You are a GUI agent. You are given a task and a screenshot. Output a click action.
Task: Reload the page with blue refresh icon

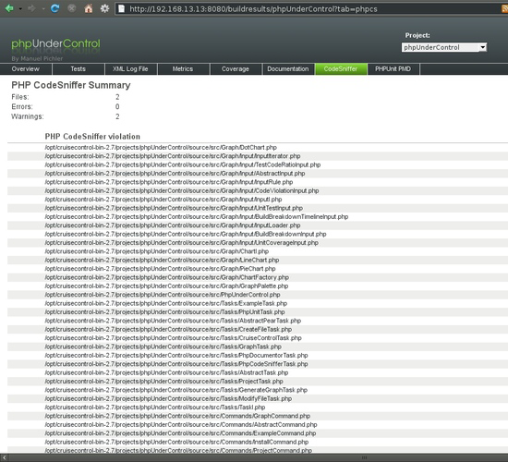click(x=54, y=8)
